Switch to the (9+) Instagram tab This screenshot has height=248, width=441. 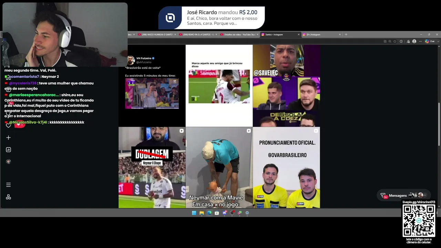pyautogui.click(x=322, y=34)
